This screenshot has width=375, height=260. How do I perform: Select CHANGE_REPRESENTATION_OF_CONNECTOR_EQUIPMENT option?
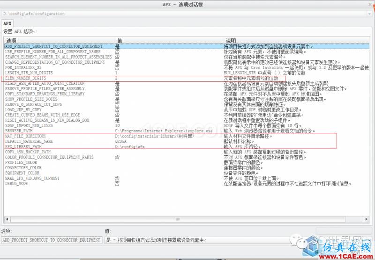tap(55, 62)
